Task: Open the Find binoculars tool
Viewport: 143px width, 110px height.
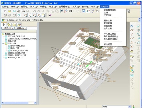Action: [x=71, y=11]
